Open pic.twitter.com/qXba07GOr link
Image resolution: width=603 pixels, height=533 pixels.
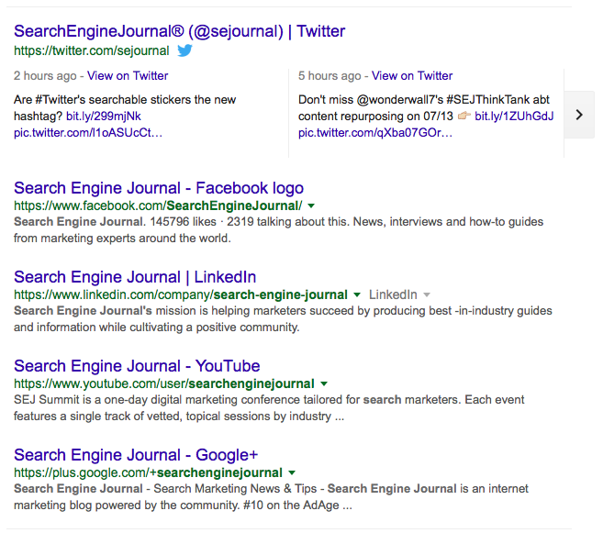375,133
